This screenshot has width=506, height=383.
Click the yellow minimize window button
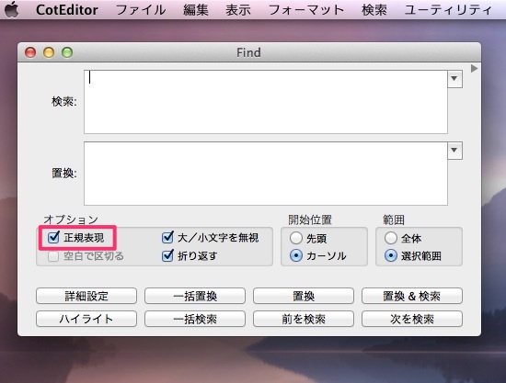point(49,52)
